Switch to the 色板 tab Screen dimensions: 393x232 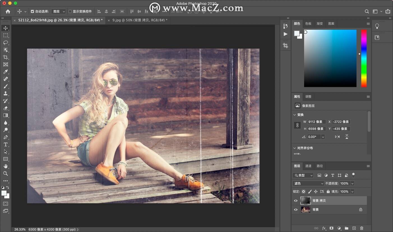pos(308,24)
